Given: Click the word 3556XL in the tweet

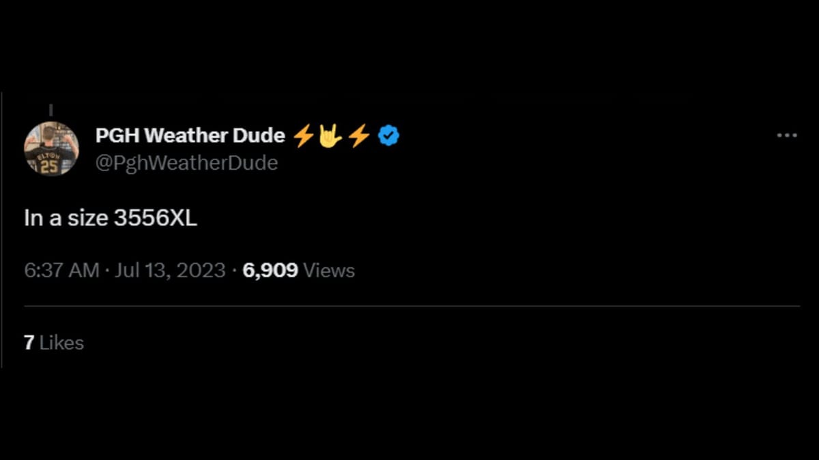Looking at the screenshot, I should 155,218.
